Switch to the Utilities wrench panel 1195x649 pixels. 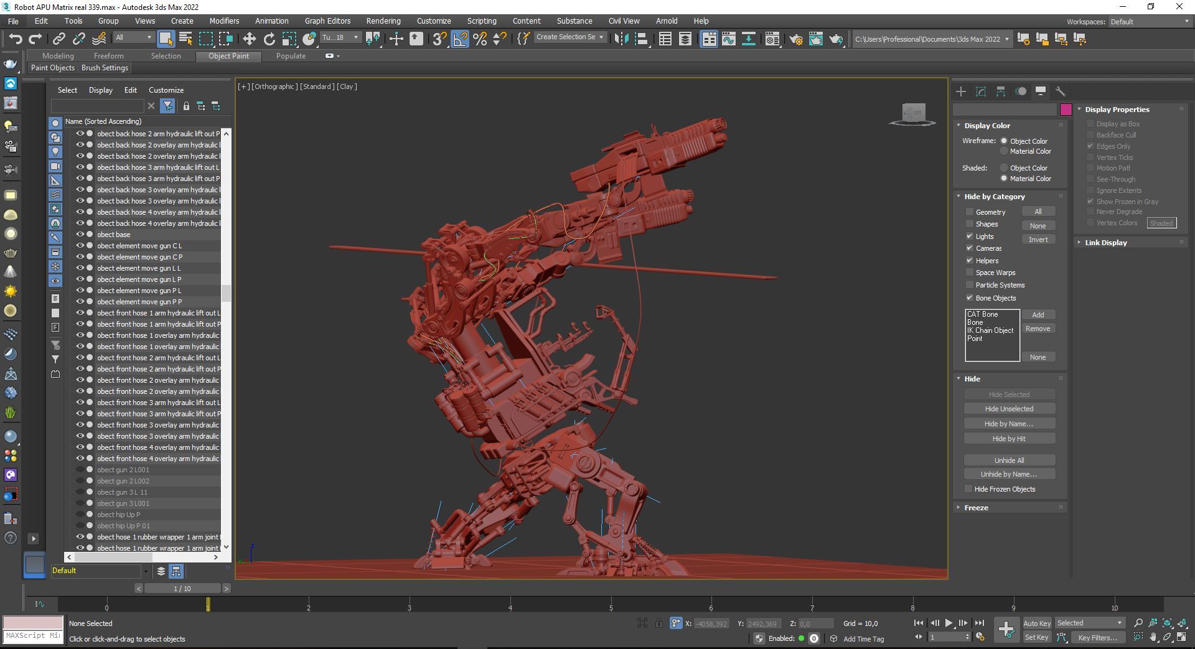pyautogui.click(x=1061, y=91)
